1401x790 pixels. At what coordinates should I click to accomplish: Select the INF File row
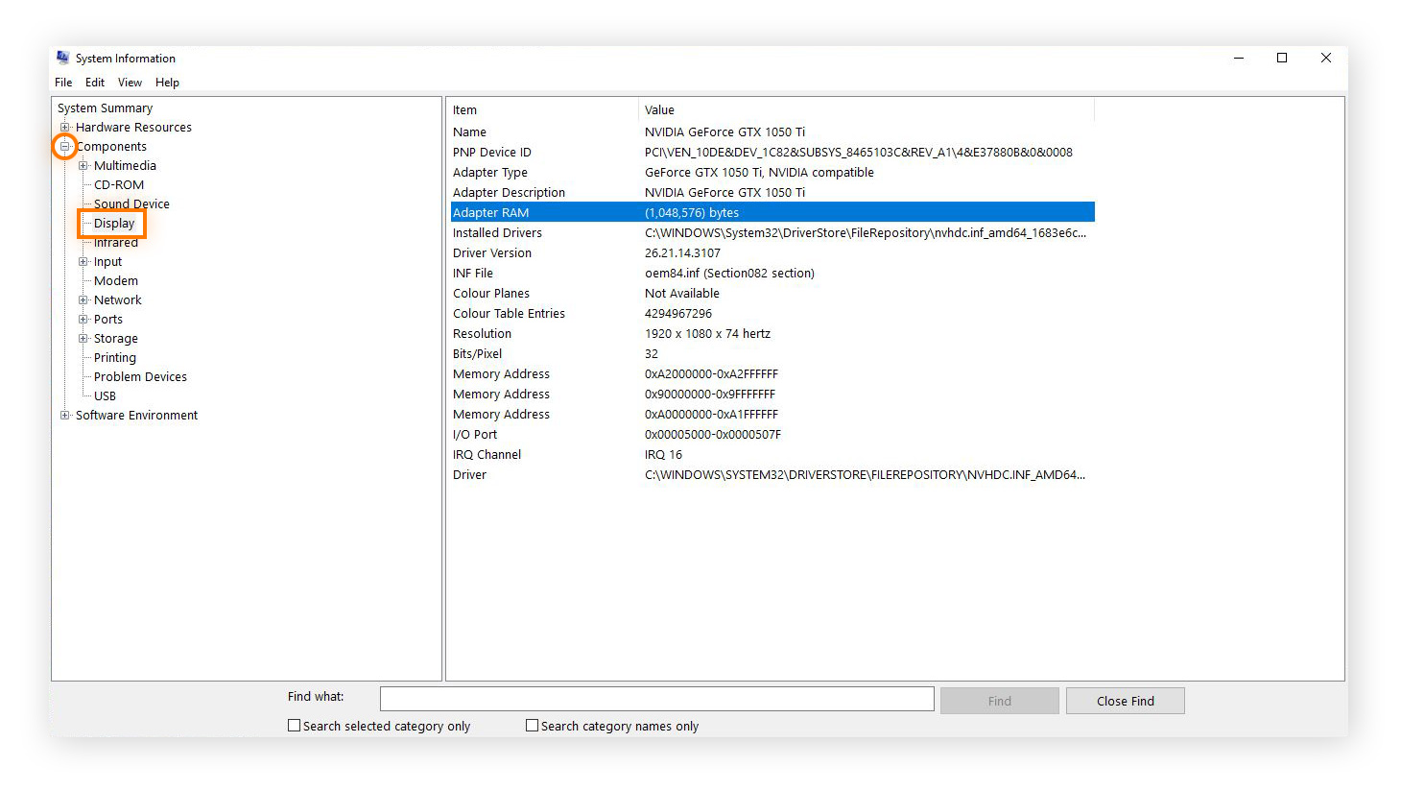coord(772,274)
